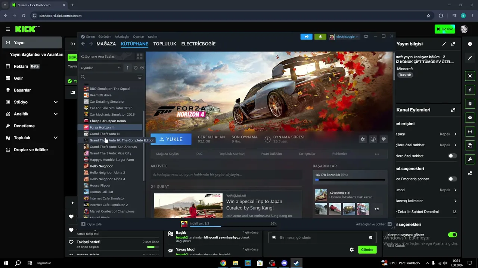The height and width of the screenshot is (268, 478).
Task: Click the ready-to-play filter icon
Action: click(142, 68)
